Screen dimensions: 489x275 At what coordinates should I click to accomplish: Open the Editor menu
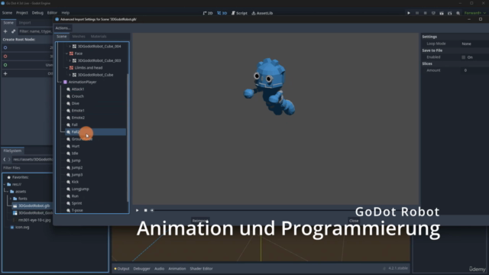click(x=52, y=13)
